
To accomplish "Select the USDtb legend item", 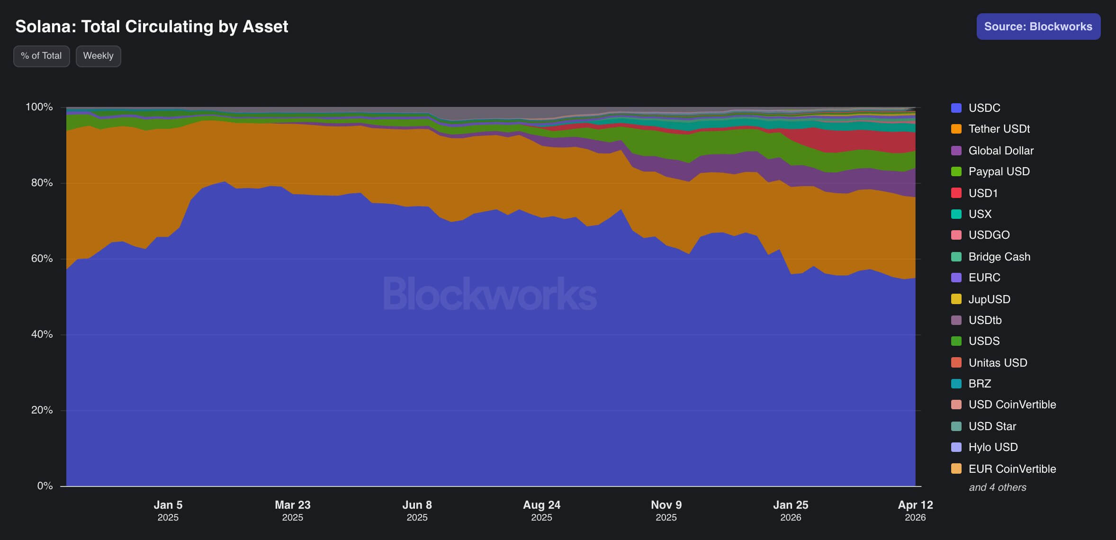I will coord(955,320).
